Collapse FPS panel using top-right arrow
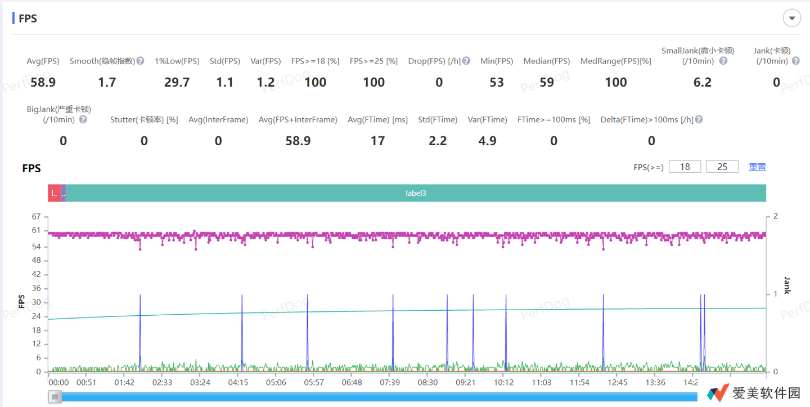The image size is (810, 407). [x=792, y=19]
